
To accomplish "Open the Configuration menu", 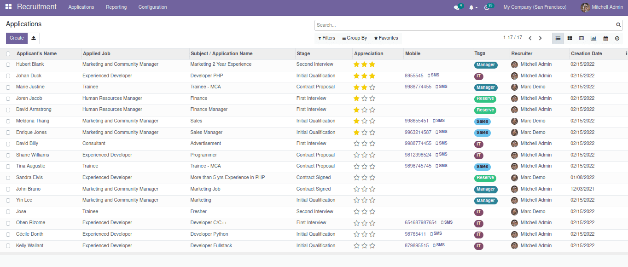I will coord(152,7).
